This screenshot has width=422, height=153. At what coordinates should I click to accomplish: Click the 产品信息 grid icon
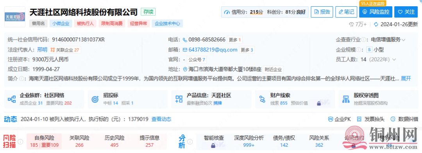[x=179, y=99]
